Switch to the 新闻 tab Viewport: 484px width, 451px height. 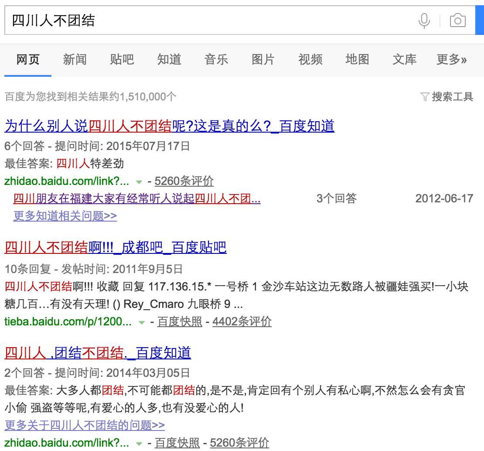(x=75, y=59)
